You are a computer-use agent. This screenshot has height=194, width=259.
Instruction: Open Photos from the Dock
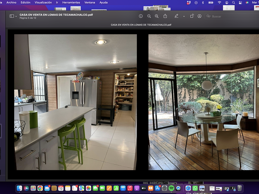coord(88,188)
